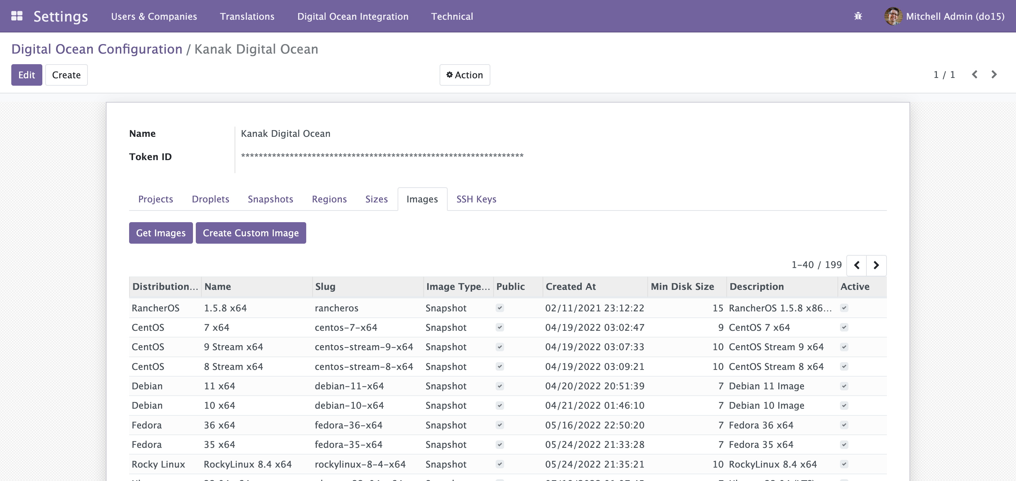This screenshot has height=481, width=1016.
Task: Click Kanak Digital Ocean name value
Action: (x=285, y=134)
